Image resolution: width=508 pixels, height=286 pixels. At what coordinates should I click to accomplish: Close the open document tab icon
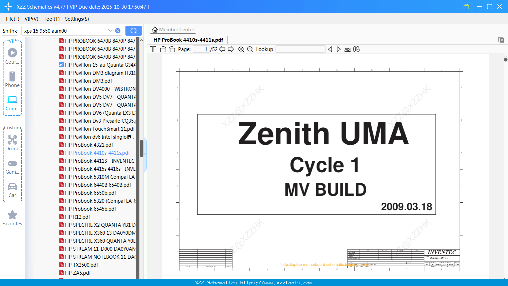click(x=501, y=40)
